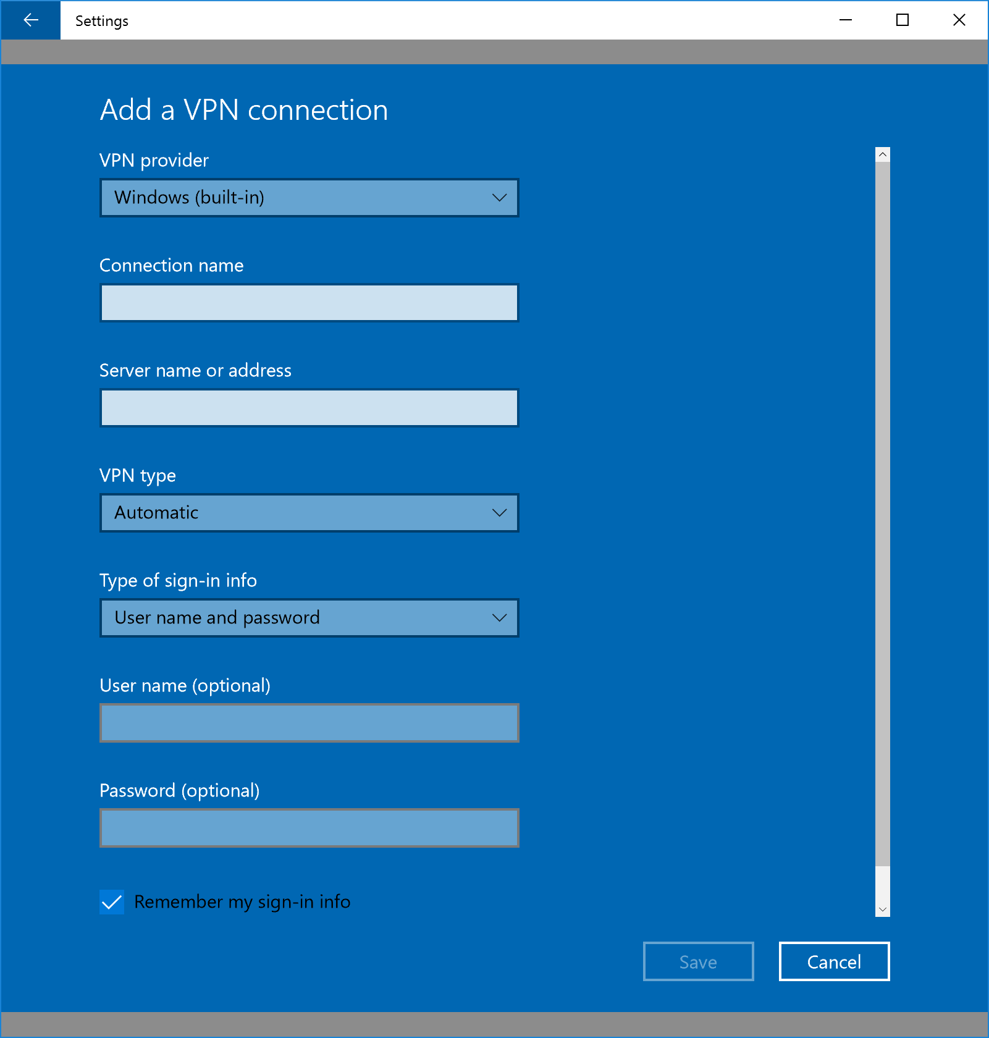Click the checkmark in the sign-in checkbox
989x1038 pixels.
112,902
